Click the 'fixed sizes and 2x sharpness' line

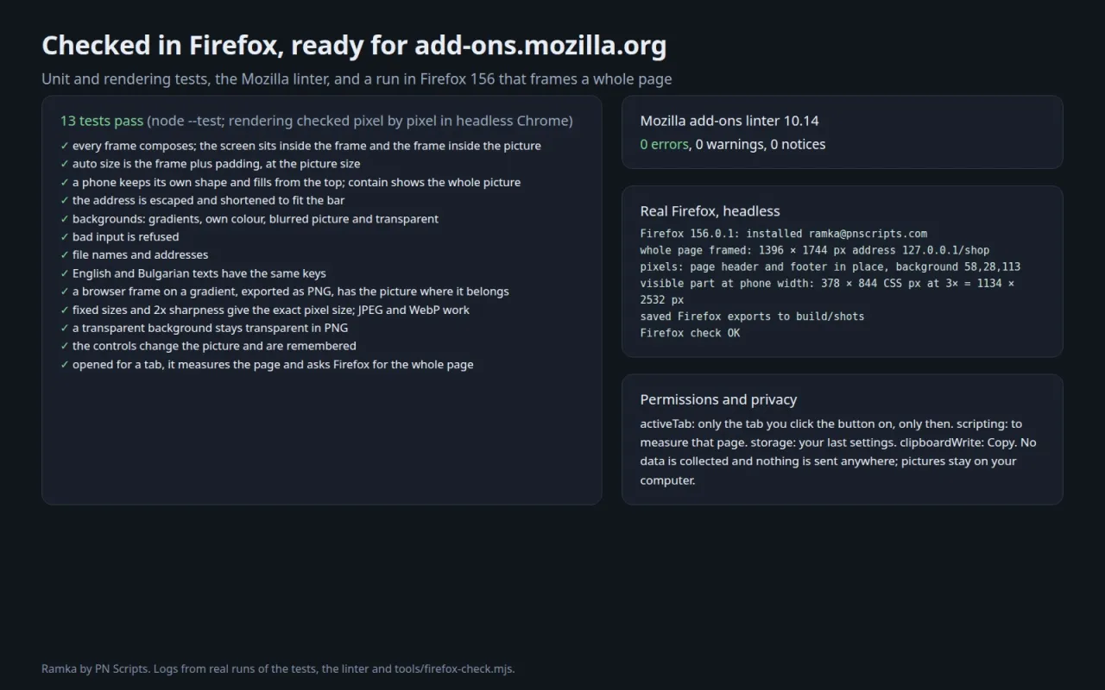[265, 310]
